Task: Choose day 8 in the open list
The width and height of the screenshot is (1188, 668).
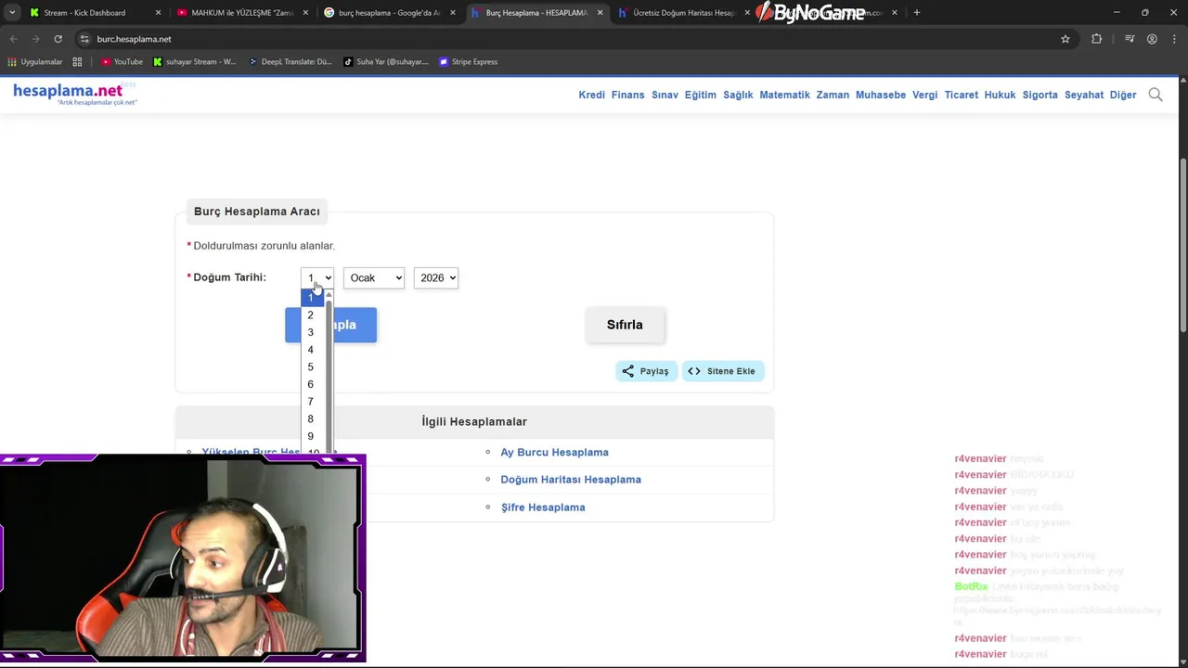Action: [314, 419]
